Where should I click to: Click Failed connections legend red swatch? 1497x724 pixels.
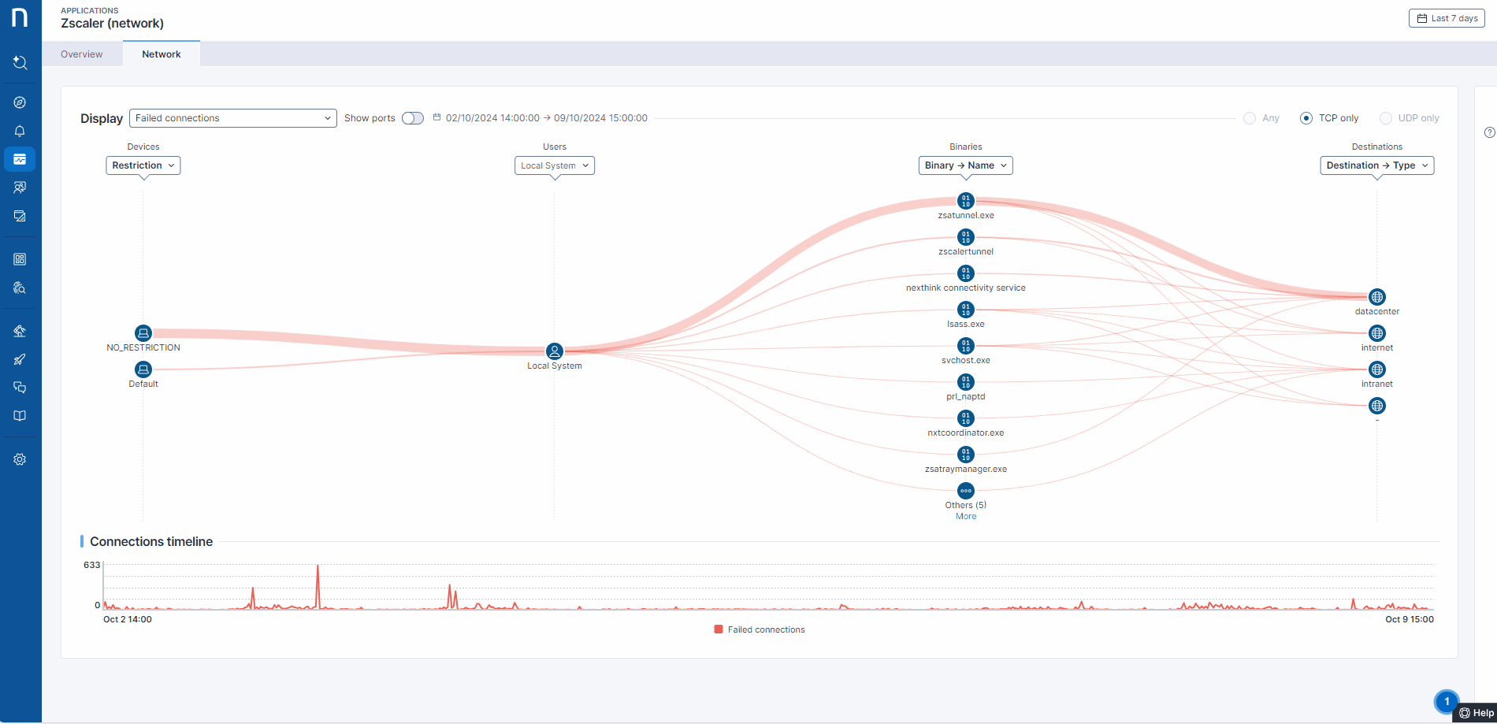click(x=719, y=629)
